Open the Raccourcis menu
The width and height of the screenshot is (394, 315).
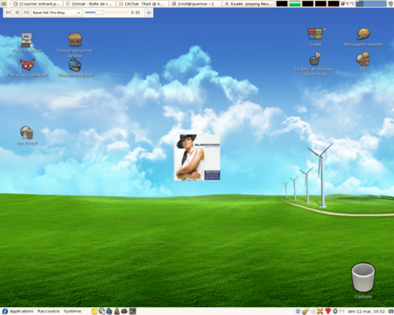coord(48,311)
